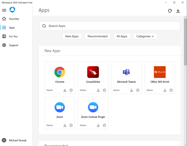The height and width of the screenshot is (146, 187).
Task: Click the Microsoft Teams app name
Action: [126, 82]
